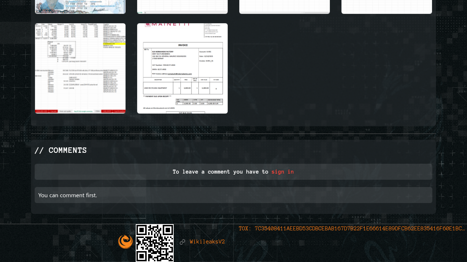The image size is (467, 262).
Task: Click the horizontal divider above the comments section
Action: click(x=233, y=134)
